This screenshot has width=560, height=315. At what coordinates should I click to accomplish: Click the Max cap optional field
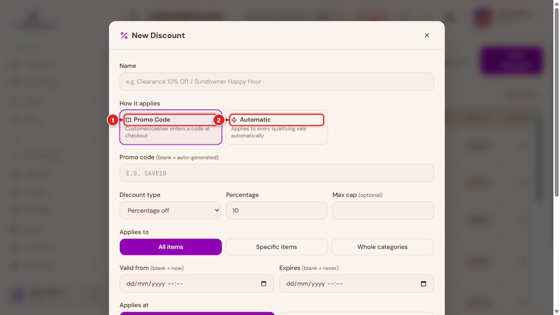tap(383, 210)
